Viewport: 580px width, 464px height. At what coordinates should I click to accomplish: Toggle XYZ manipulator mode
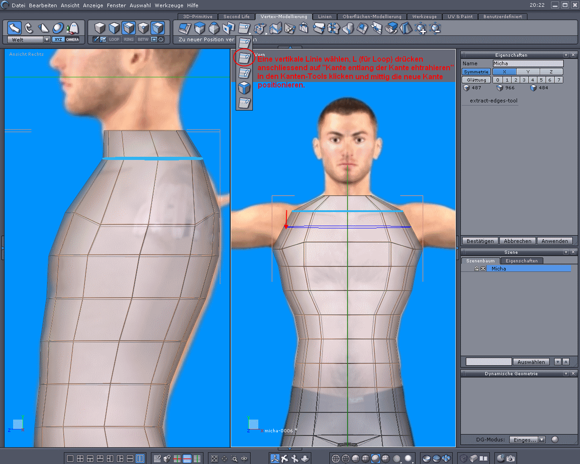click(58, 39)
